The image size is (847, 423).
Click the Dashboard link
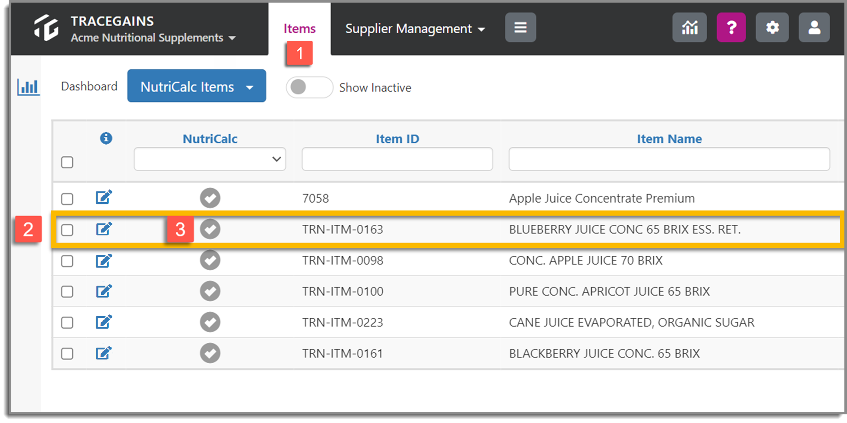click(x=89, y=86)
